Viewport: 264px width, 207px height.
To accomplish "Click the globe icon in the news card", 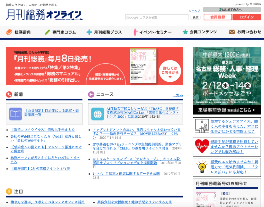I will click(98, 114).
